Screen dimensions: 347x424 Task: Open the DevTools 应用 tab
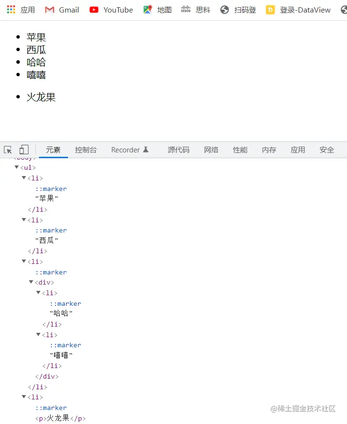click(x=298, y=150)
